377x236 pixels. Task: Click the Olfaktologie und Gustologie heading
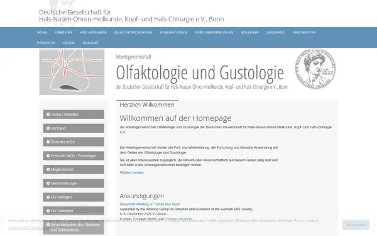[200, 72]
